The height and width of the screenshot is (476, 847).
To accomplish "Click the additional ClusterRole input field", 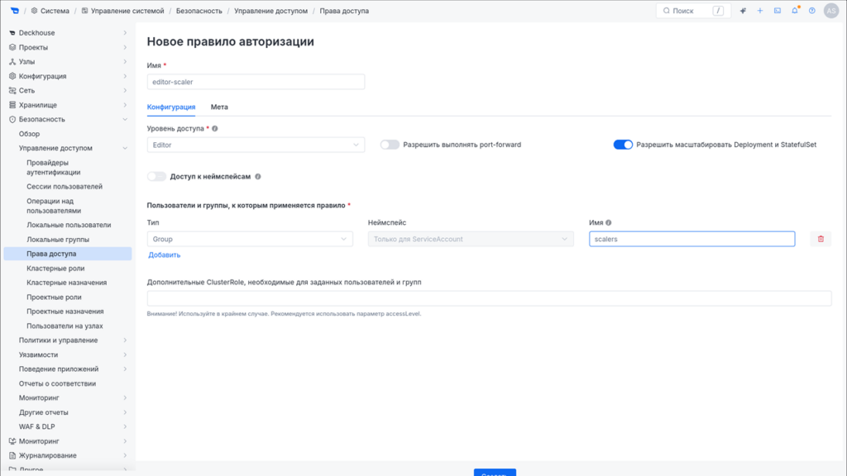I will tap(489, 298).
